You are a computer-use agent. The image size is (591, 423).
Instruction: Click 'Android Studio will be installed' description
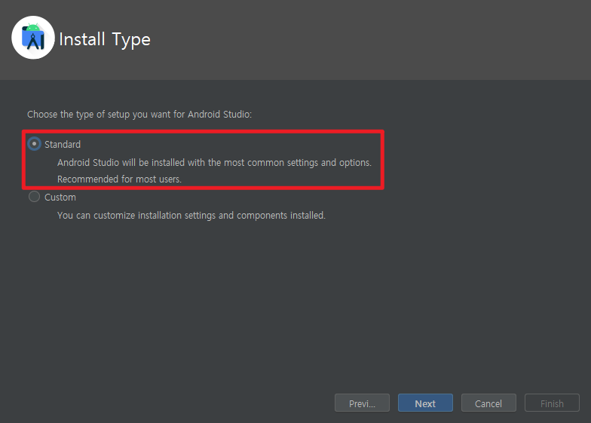coord(214,163)
